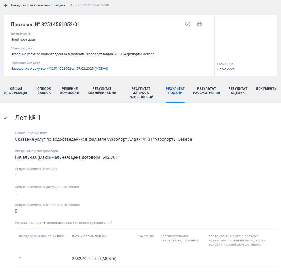This screenshot has width=281, height=272.
Task: Go back via Назад к карточке извещения link
Action: (x=38, y=5)
